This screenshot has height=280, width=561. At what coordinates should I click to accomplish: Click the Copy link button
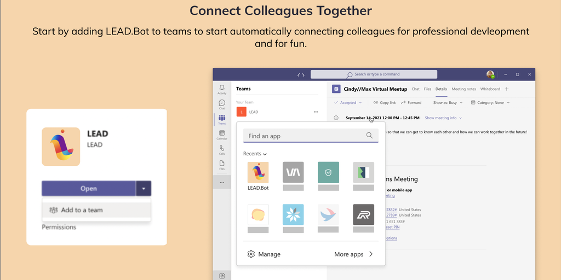pyautogui.click(x=384, y=103)
